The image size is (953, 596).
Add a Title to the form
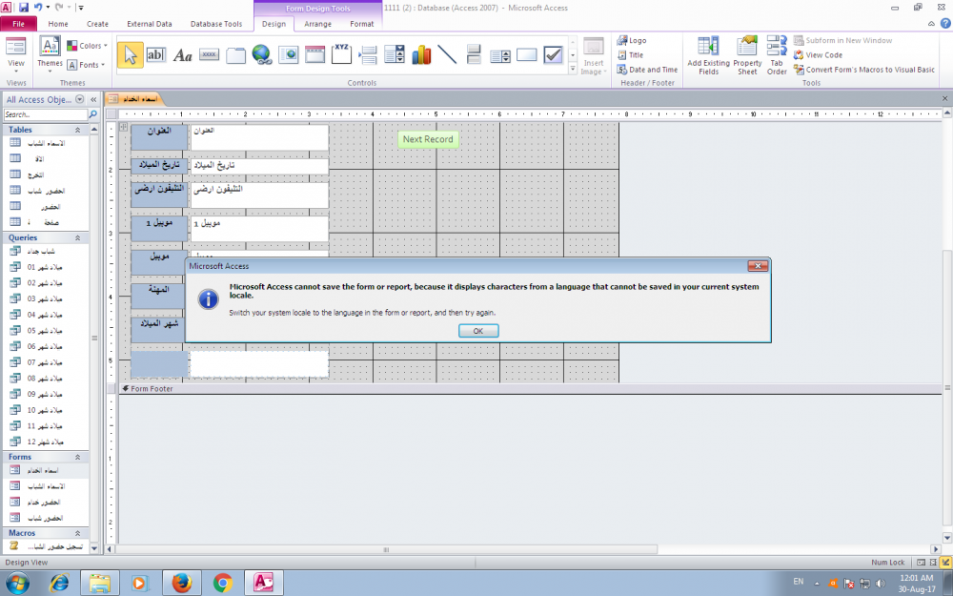[630, 54]
